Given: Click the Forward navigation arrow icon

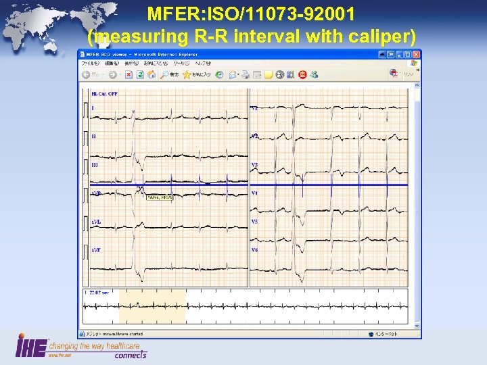Looking at the screenshot, I should 112,75.
